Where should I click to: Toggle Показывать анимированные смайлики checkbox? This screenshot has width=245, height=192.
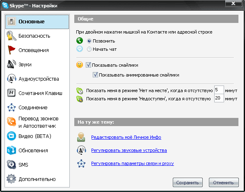click(95, 75)
